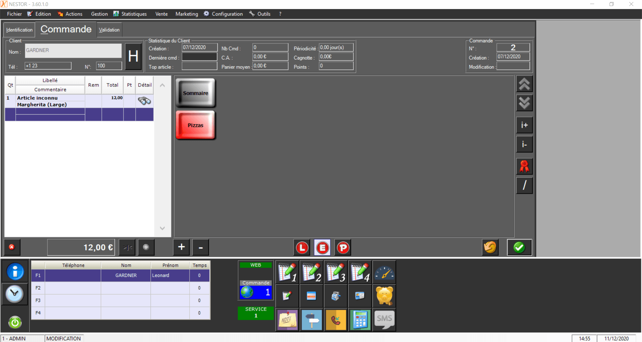Image resolution: width=642 pixels, height=342 pixels.
Task: Select the F2 row in phone list
Action: click(121, 288)
